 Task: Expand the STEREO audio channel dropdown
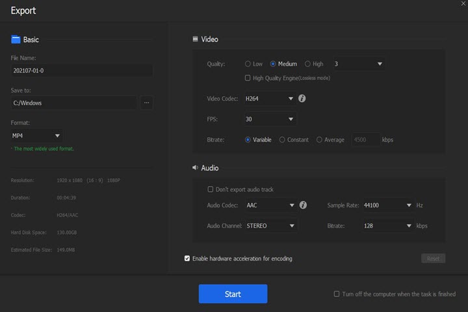(x=270, y=226)
